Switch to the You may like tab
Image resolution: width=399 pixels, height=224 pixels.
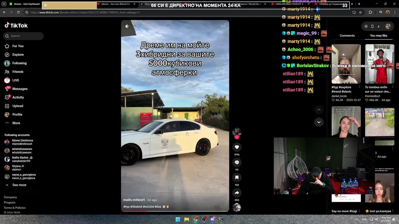[378, 36]
